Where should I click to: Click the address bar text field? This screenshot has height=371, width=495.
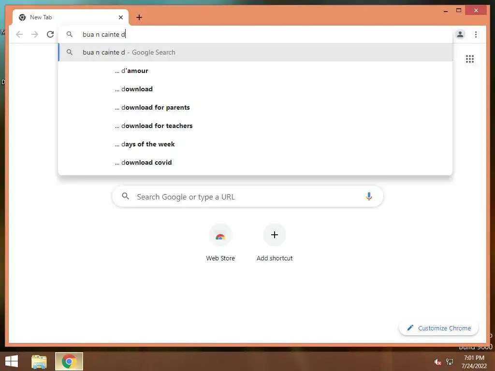tap(255, 34)
